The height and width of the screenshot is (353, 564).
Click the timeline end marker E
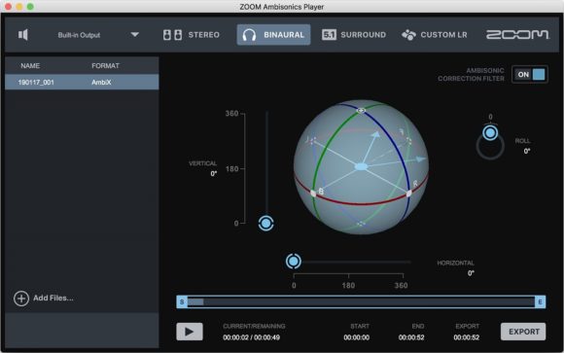coord(540,301)
